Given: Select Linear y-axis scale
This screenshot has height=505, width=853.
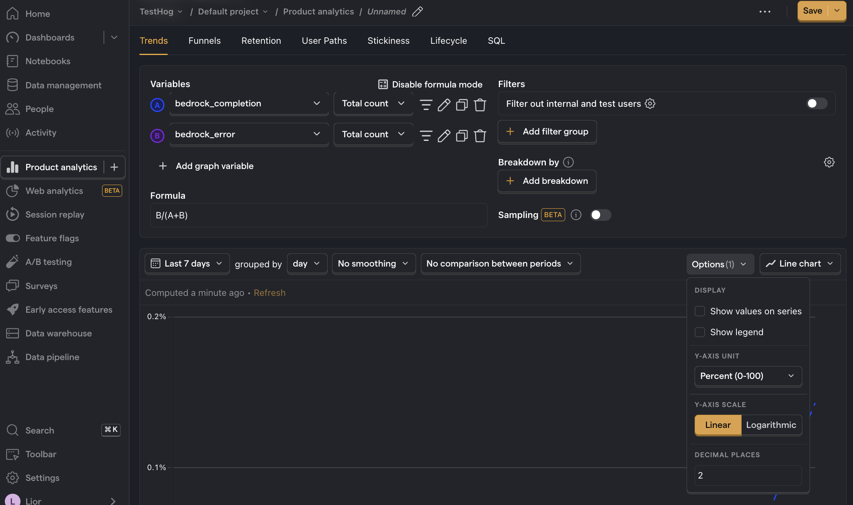Looking at the screenshot, I should coord(718,425).
